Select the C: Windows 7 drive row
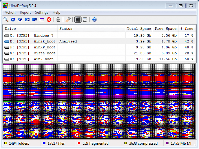Image resolution: width=199 pixels, height=149 pixels. coord(99,35)
